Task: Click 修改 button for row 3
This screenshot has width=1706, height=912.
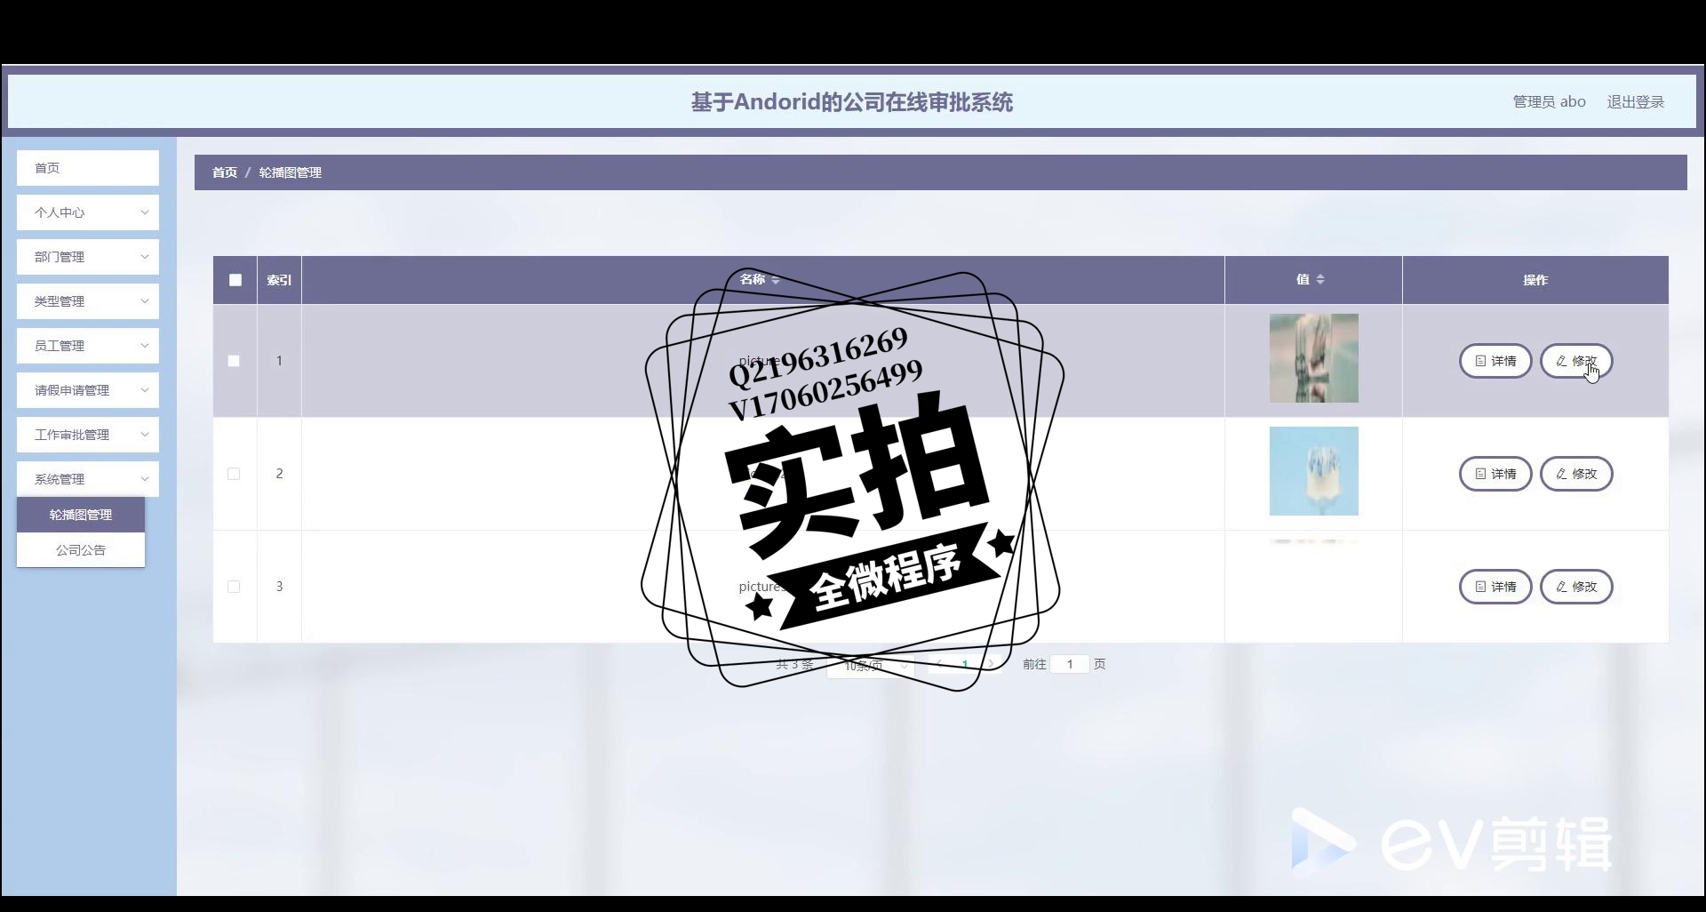Action: point(1576,587)
